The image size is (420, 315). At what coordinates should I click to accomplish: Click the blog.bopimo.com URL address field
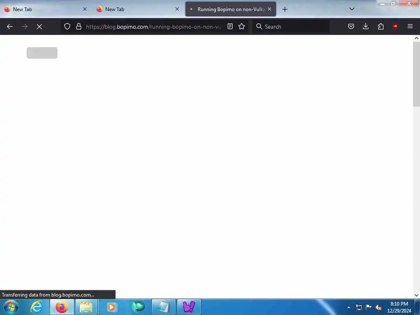pyautogui.click(x=154, y=27)
